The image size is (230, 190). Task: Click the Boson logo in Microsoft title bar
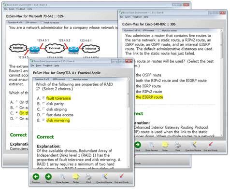click(5, 5)
